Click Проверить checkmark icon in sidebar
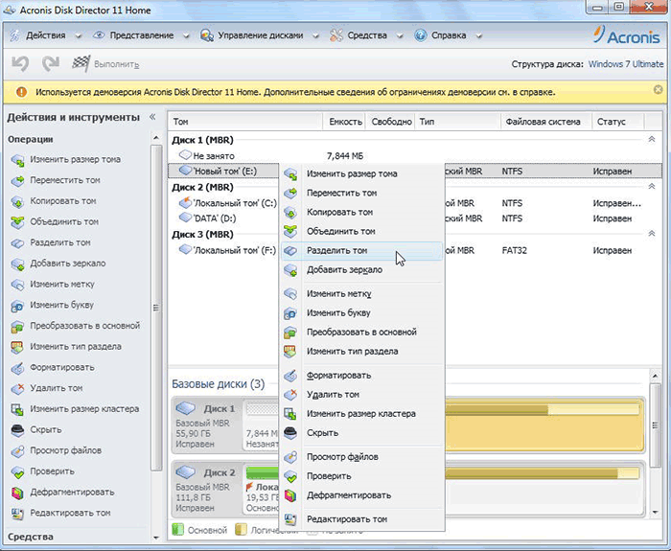Screen dimensions: 671x551 point(17,471)
